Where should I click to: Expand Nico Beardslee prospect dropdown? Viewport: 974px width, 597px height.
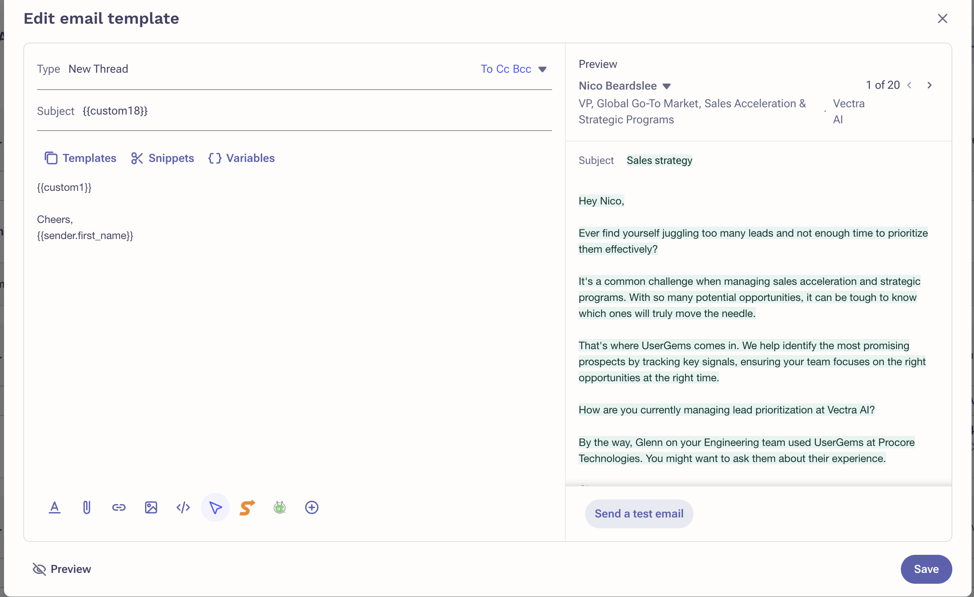[x=625, y=86]
